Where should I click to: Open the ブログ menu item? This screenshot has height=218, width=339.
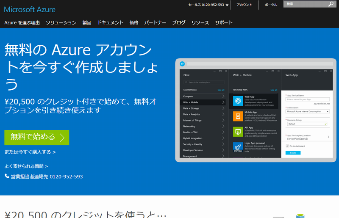(x=179, y=23)
